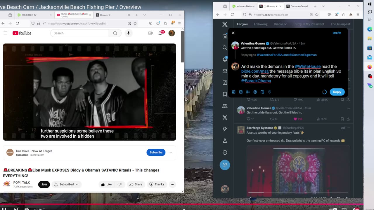Dislike the video with thumbs down
Viewport: 374px width, 210px height.
(x=120, y=184)
